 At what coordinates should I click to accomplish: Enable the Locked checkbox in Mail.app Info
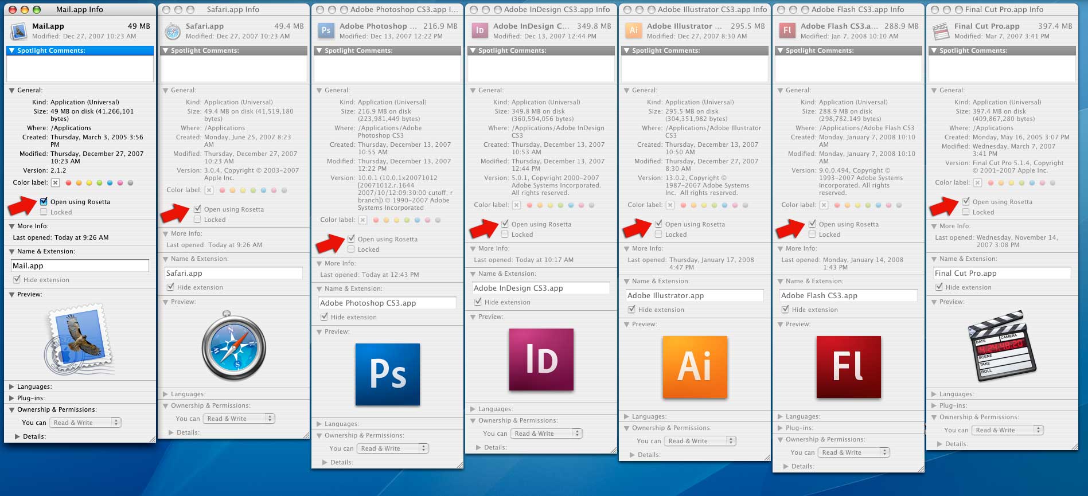[x=44, y=212]
